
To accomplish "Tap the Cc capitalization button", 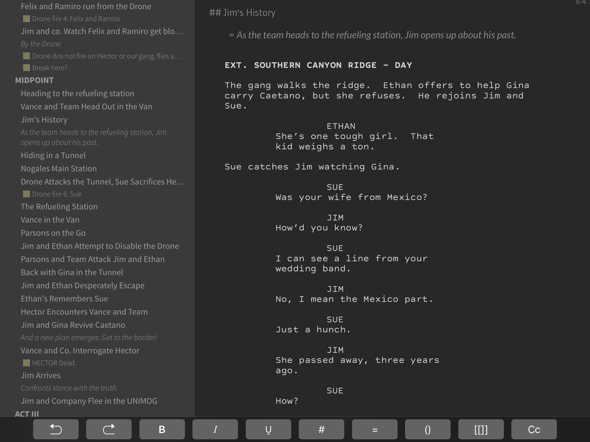I will [534, 429].
